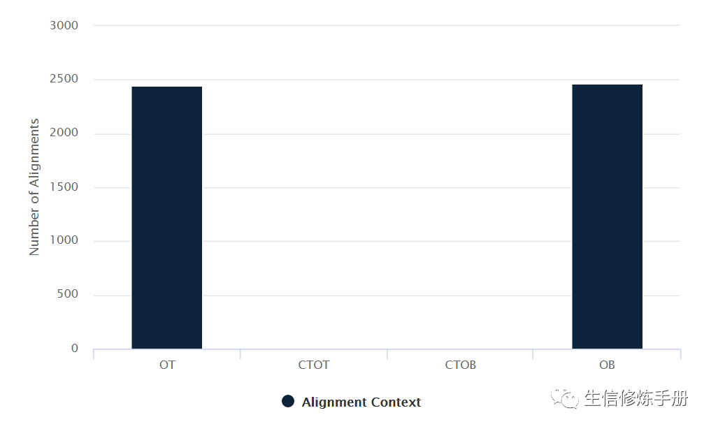Image resolution: width=711 pixels, height=429 pixels.
Task: Click the OB bar in the chart
Action: 607,217
